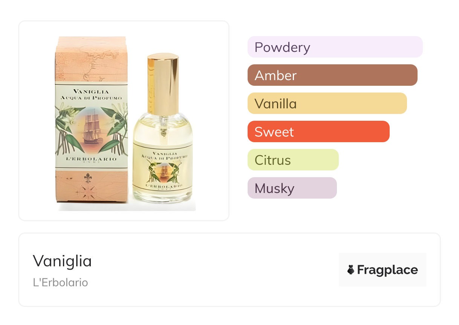Click the vanilla flower on box label's left side
This screenshot has width=459, height=325.
click(66, 115)
